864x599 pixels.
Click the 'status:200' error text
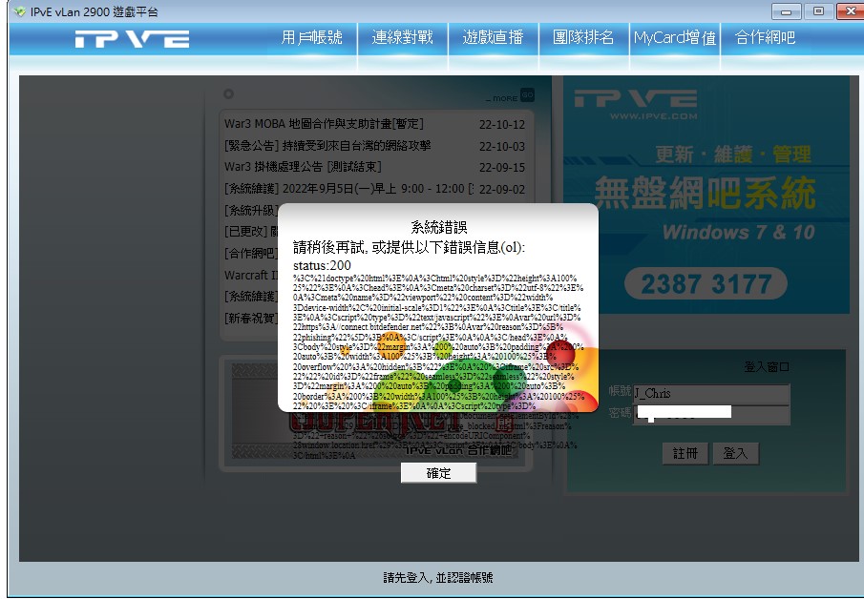point(322,265)
